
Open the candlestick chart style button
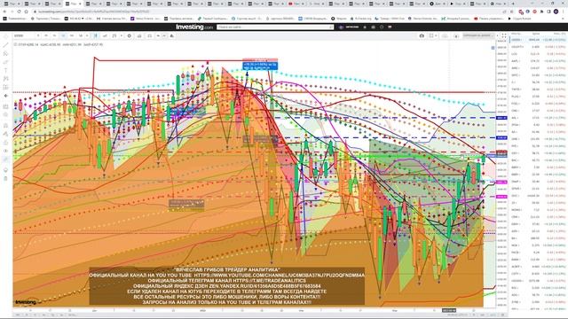[x=96, y=35]
